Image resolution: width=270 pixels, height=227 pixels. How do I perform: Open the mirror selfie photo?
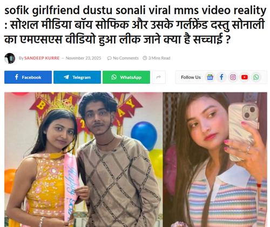(x=215, y=159)
